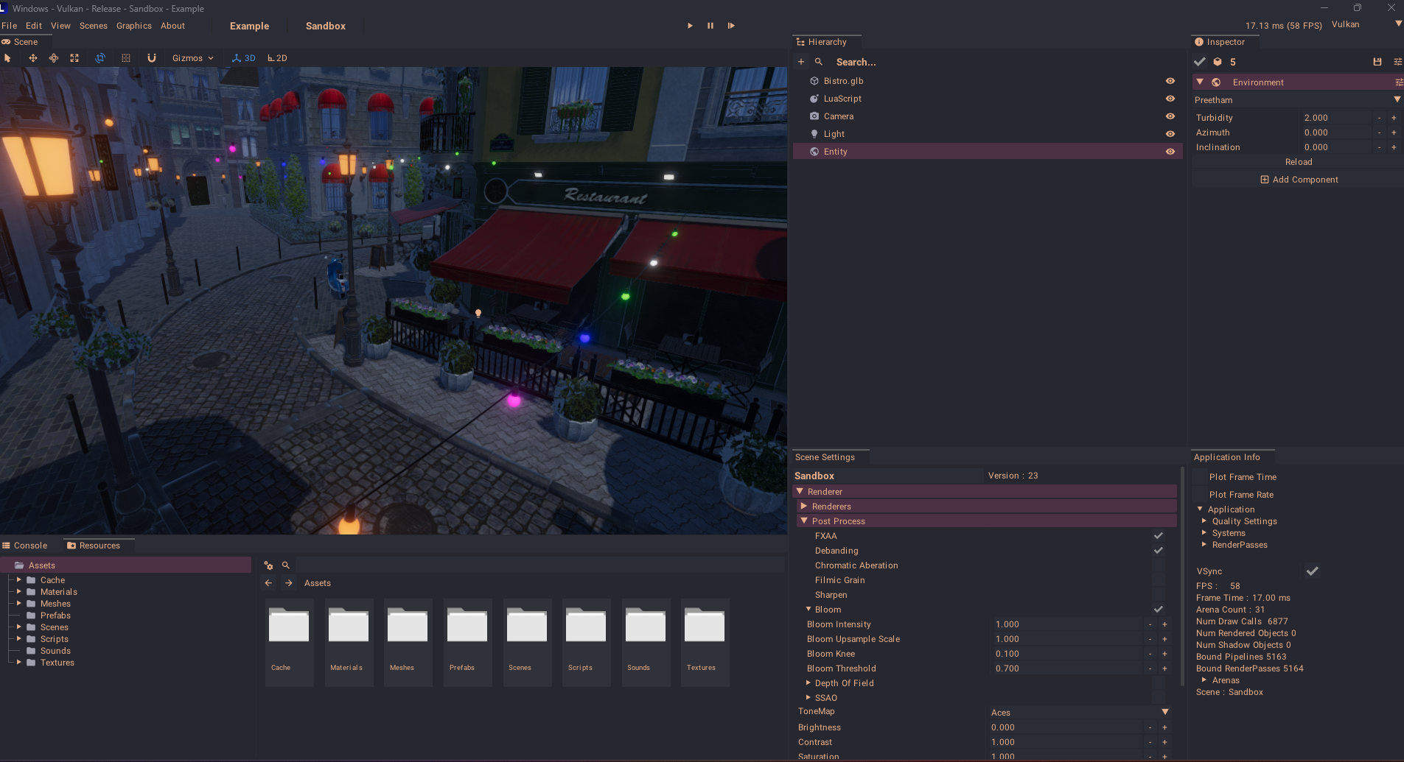Open the Gizmos dropdown

pyautogui.click(x=192, y=58)
